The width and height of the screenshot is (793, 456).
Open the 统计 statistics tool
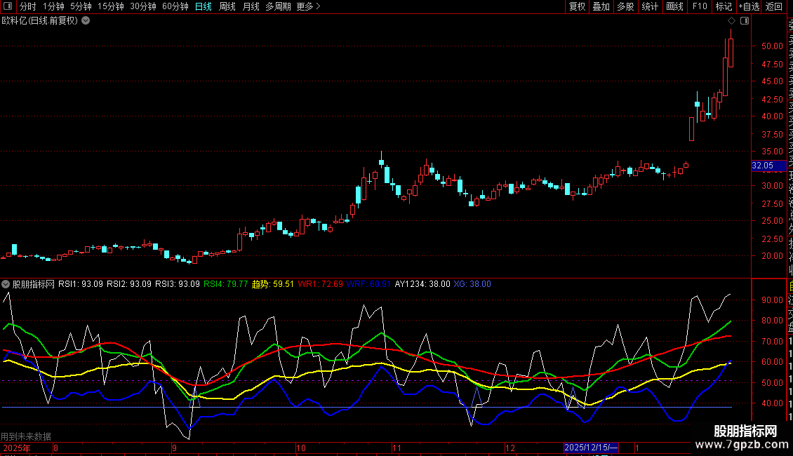(x=650, y=6)
